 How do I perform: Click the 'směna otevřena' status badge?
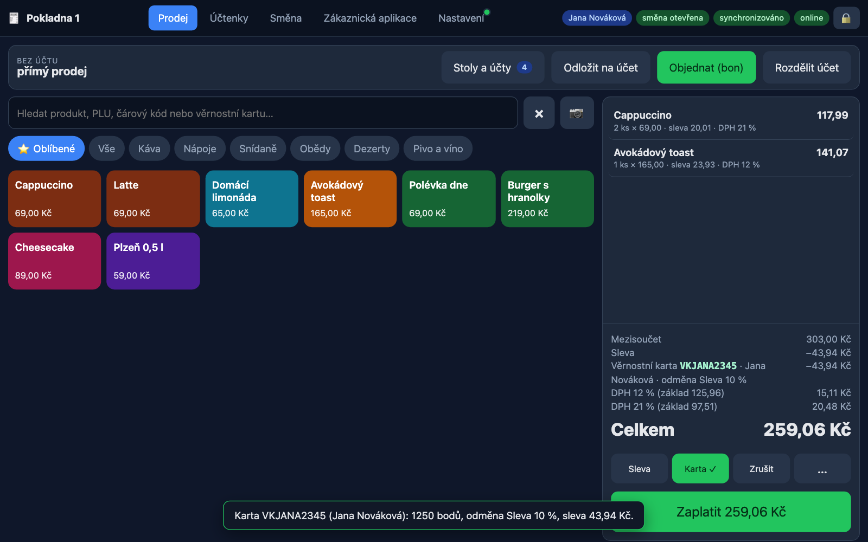tap(672, 18)
